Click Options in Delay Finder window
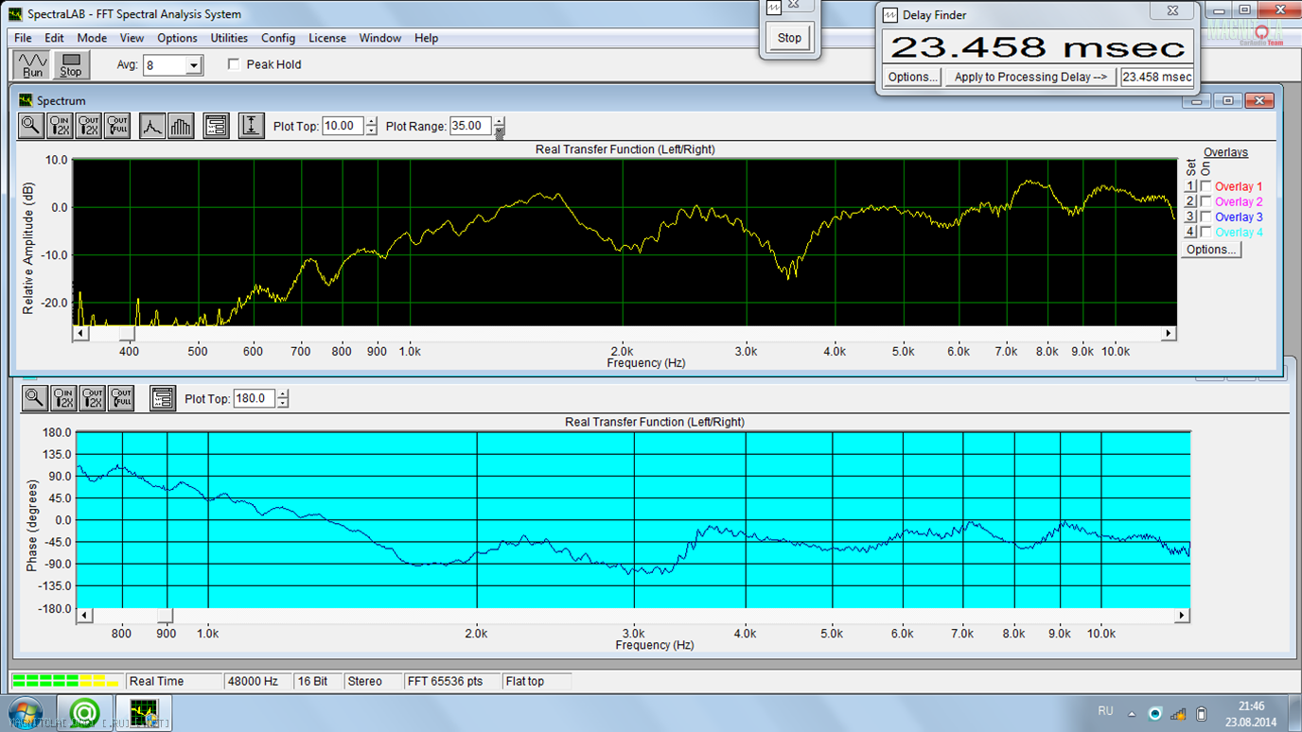The image size is (1302, 732). pos(913,77)
